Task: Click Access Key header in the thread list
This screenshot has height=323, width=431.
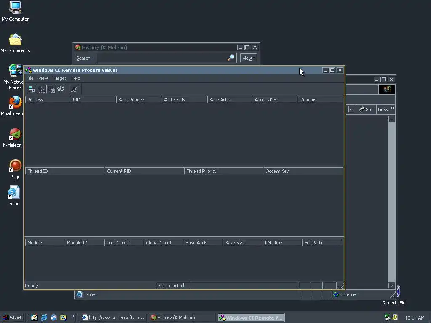Action: (x=303, y=171)
